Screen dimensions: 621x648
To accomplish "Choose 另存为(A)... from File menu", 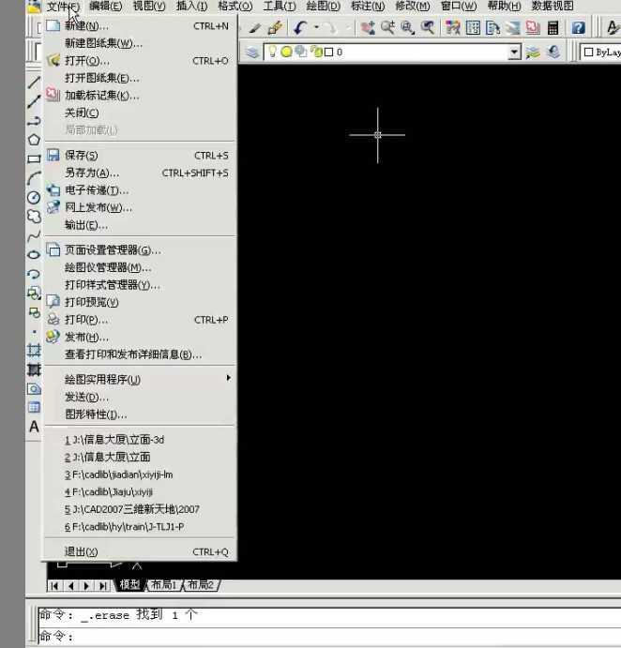I will pos(140,173).
